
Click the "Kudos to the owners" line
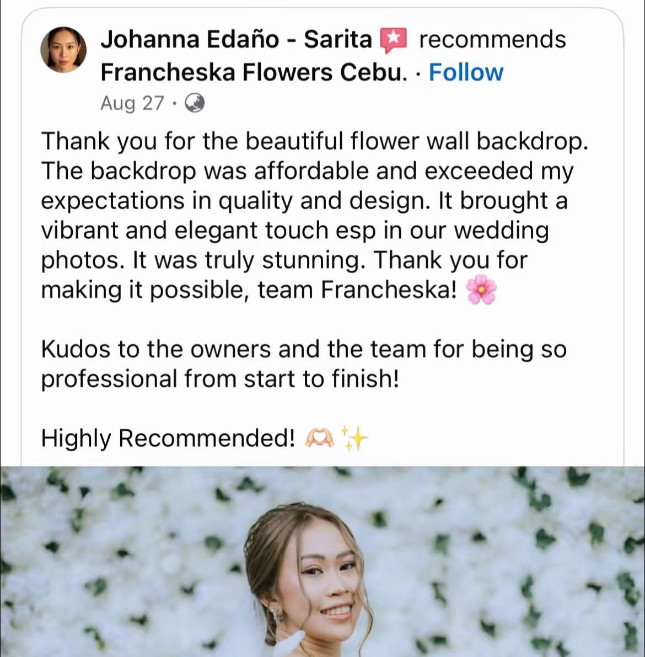[303, 349]
